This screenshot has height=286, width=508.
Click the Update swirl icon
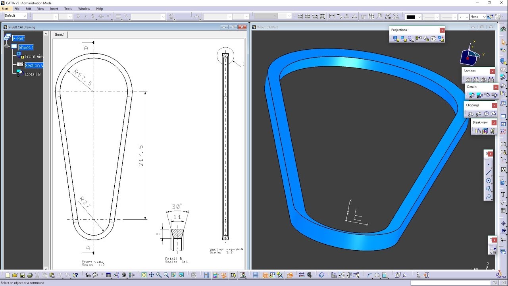pos(193,275)
